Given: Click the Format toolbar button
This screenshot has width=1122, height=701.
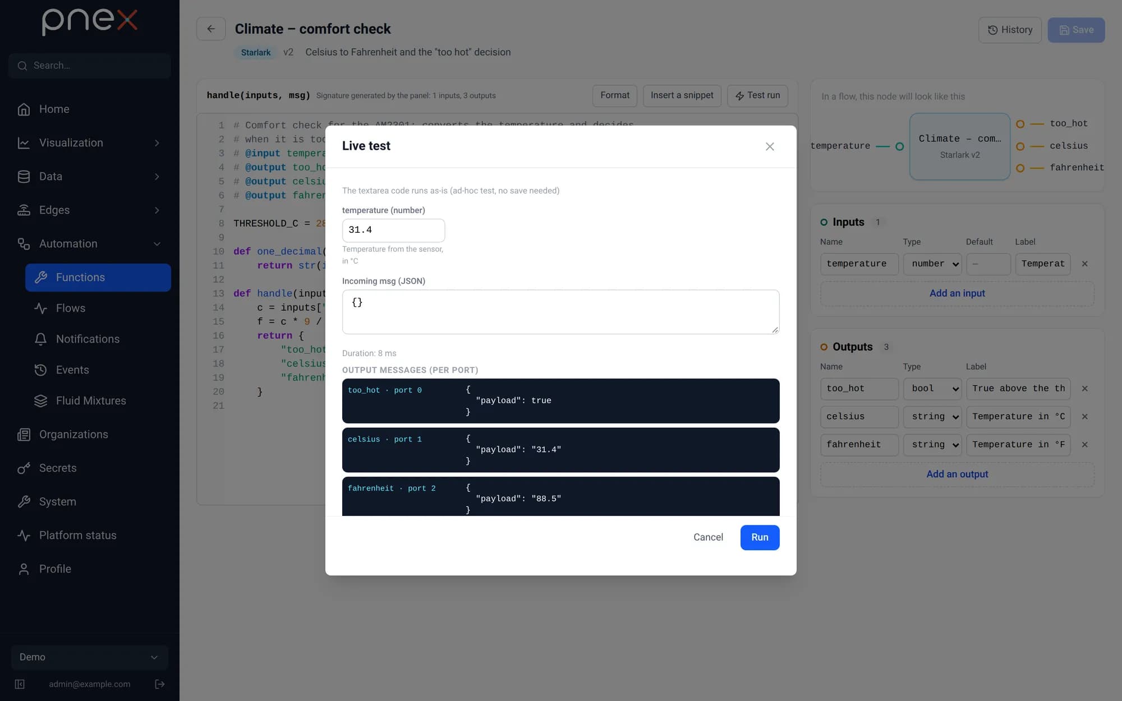Looking at the screenshot, I should point(615,95).
